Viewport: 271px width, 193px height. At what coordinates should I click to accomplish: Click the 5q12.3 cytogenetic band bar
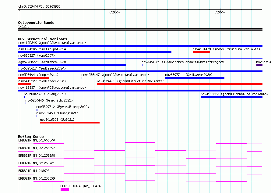pos(140,30)
